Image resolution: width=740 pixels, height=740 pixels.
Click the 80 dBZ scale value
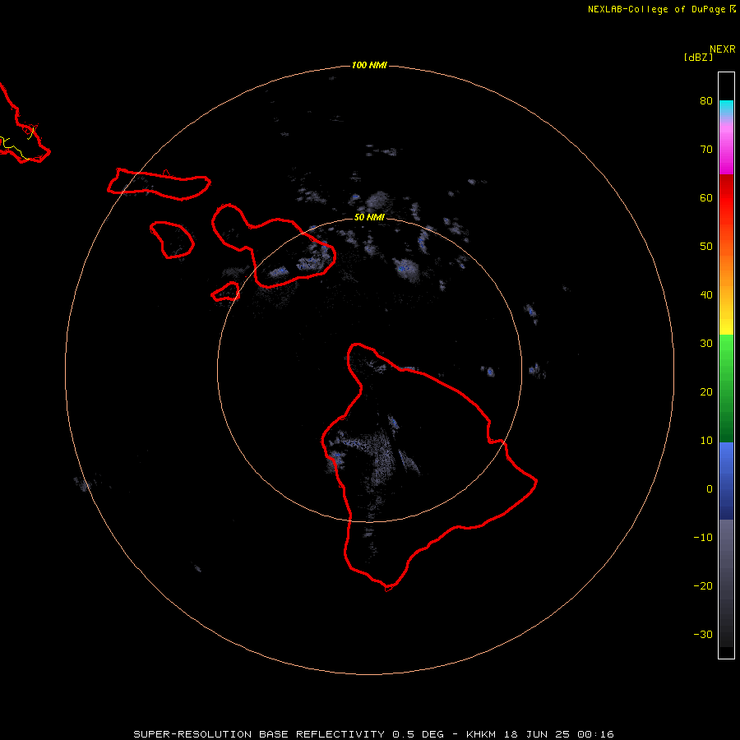coord(706,100)
